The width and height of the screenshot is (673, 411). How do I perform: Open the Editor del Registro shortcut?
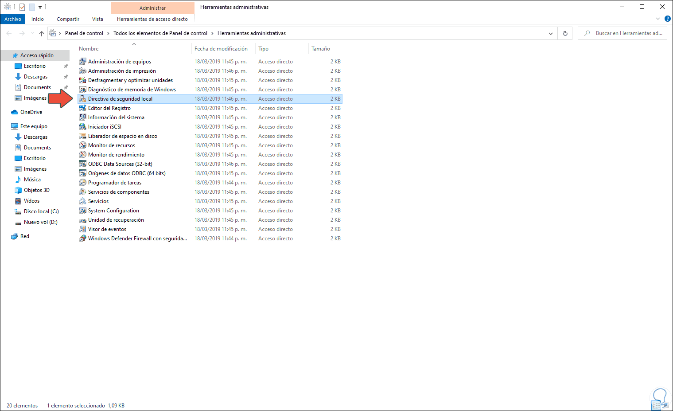point(109,108)
